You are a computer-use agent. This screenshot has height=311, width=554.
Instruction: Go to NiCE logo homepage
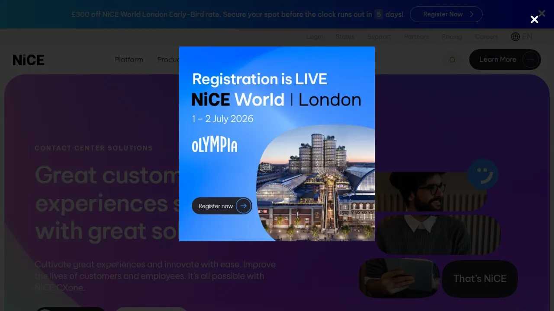coord(29,60)
